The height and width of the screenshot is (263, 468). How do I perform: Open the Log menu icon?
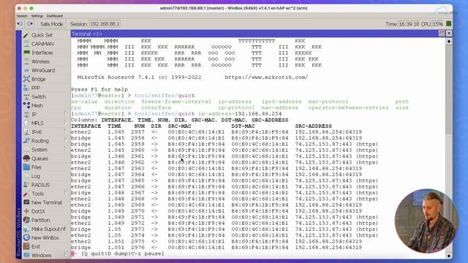pyautogui.click(x=26, y=176)
